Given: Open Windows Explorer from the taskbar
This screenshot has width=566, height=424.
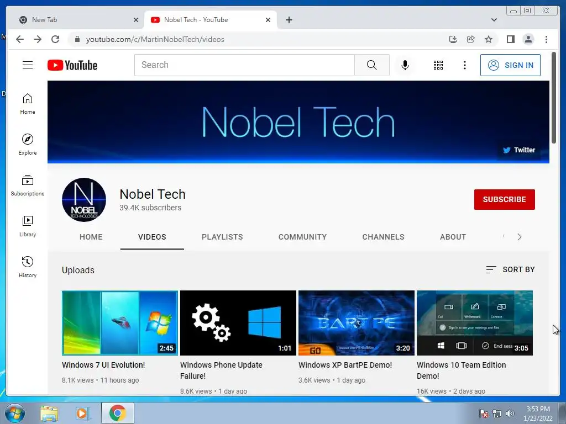Looking at the screenshot, I should coord(49,413).
